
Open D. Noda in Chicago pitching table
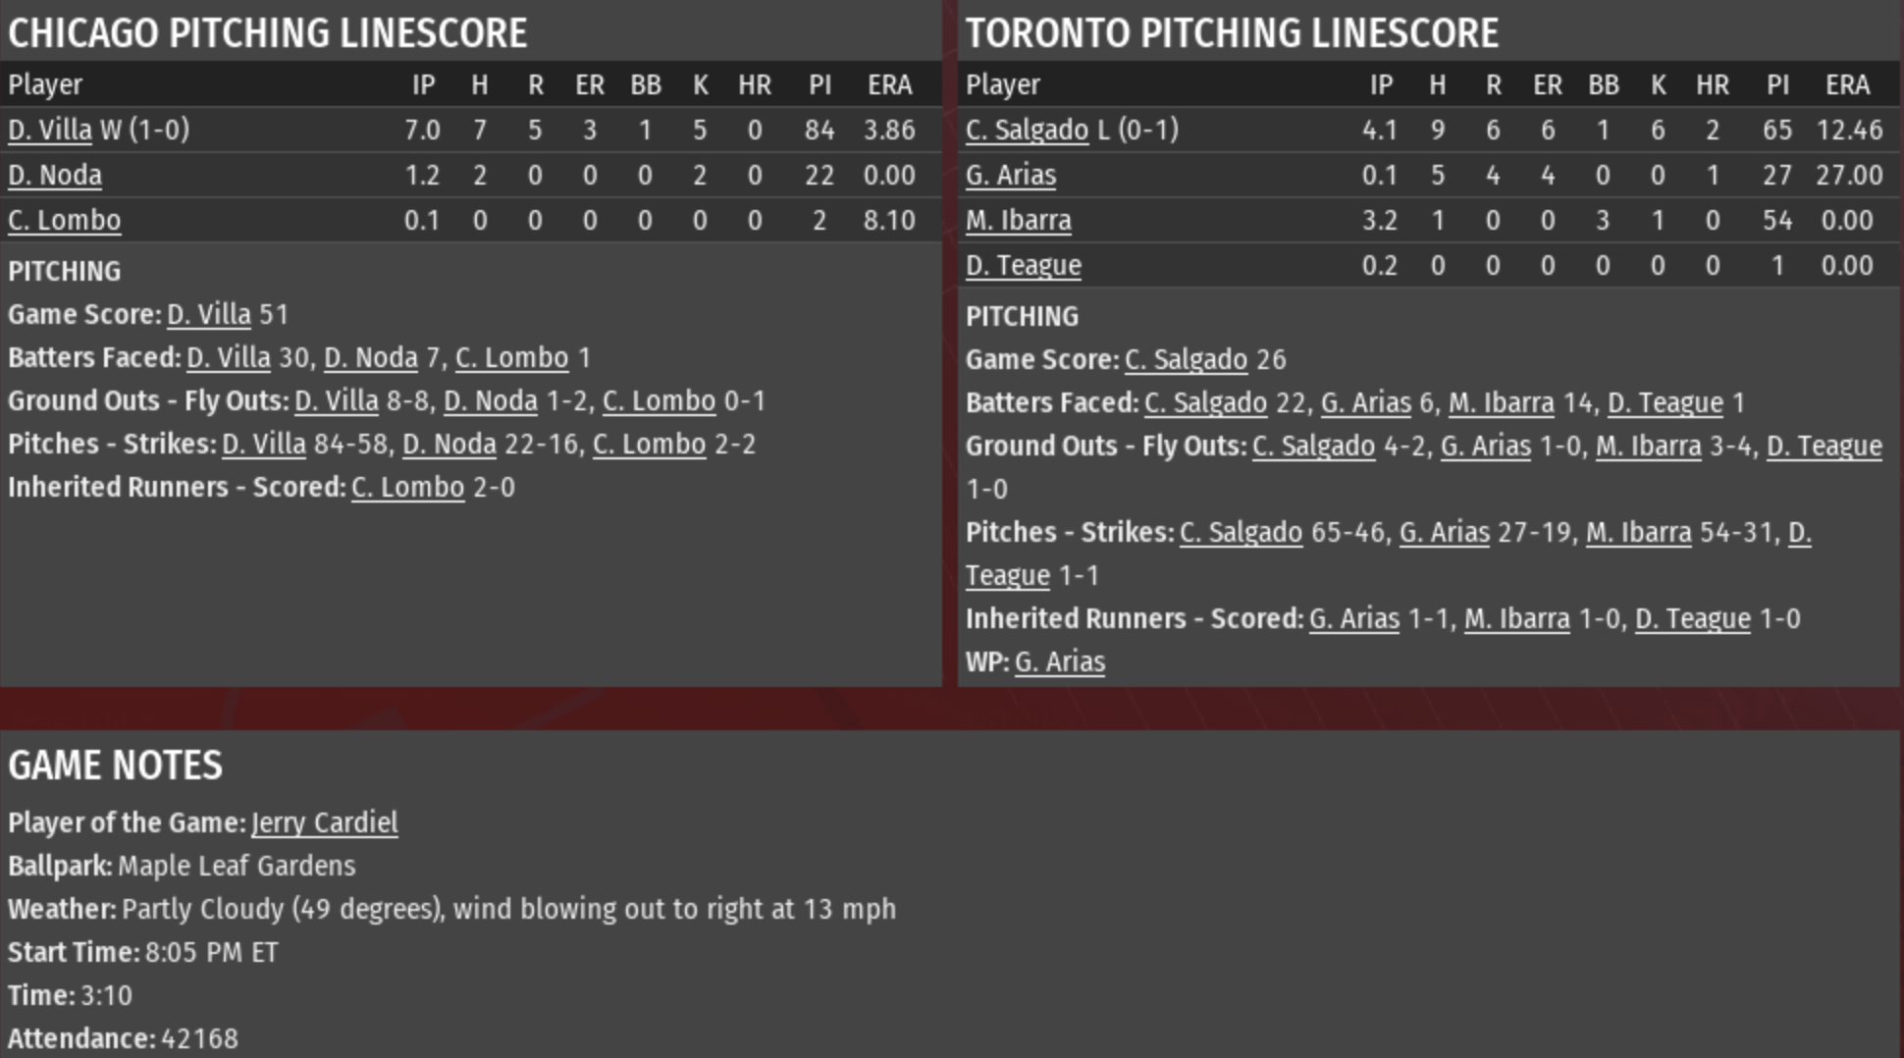[x=55, y=175]
